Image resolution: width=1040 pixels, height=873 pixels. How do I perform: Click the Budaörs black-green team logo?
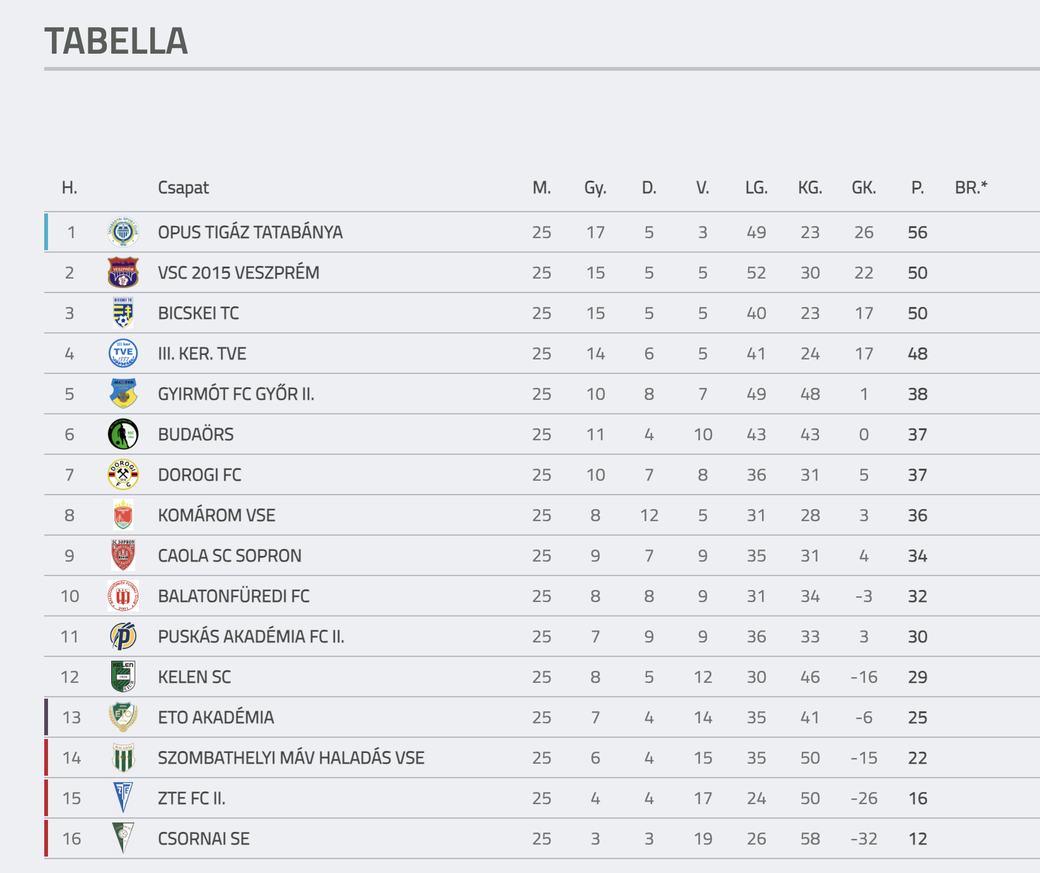(x=123, y=435)
